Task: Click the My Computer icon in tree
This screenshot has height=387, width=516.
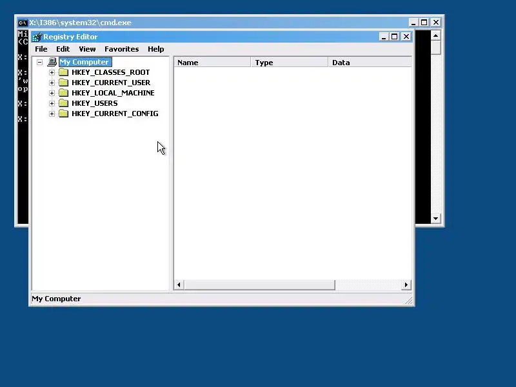Action: [x=52, y=61]
